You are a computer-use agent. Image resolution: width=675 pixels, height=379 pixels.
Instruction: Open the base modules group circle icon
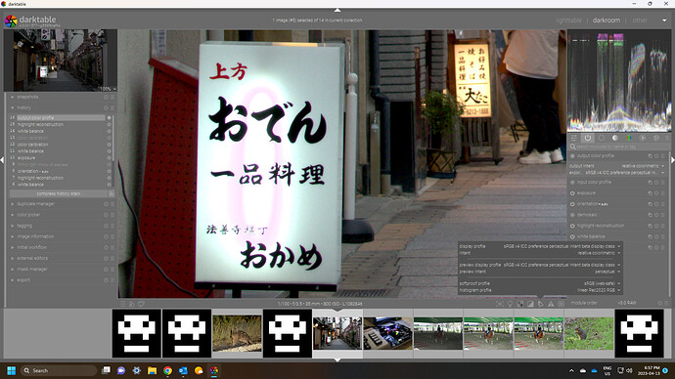coord(602,138)
